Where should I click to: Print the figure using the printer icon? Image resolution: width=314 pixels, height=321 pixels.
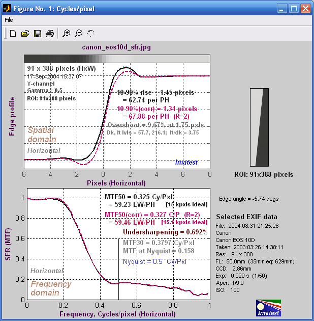[x=50, y=33]
